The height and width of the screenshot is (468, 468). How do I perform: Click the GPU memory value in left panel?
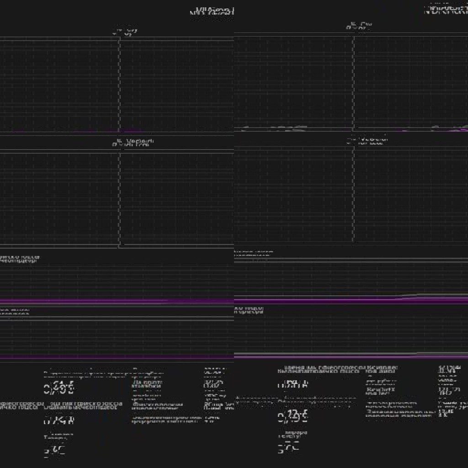58,420
